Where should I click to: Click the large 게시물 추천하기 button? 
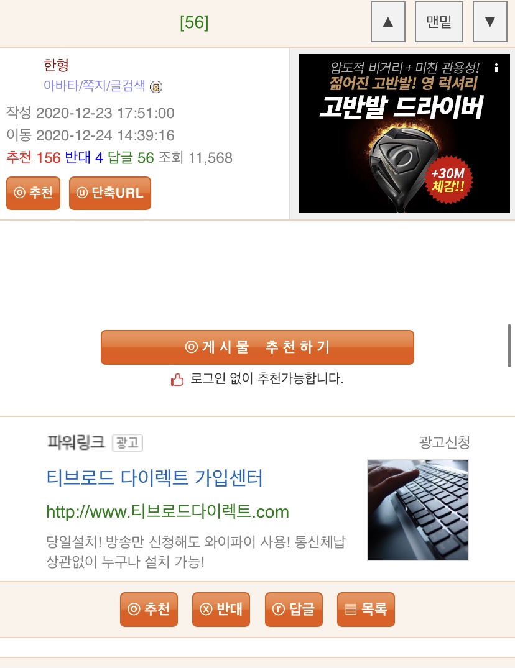[x=257, y=347]
